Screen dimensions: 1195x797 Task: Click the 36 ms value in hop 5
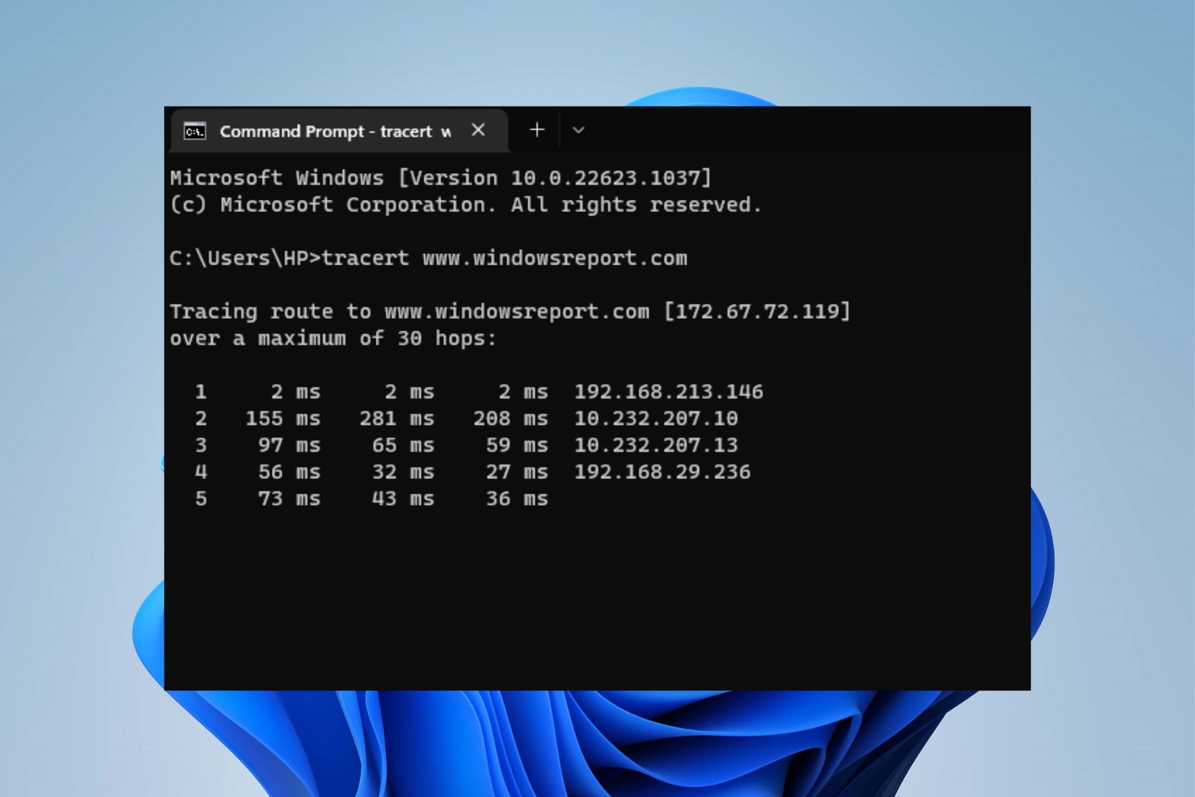tap(517, 499)
